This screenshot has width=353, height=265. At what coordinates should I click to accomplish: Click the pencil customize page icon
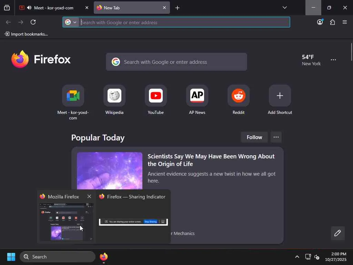[338, 233]
